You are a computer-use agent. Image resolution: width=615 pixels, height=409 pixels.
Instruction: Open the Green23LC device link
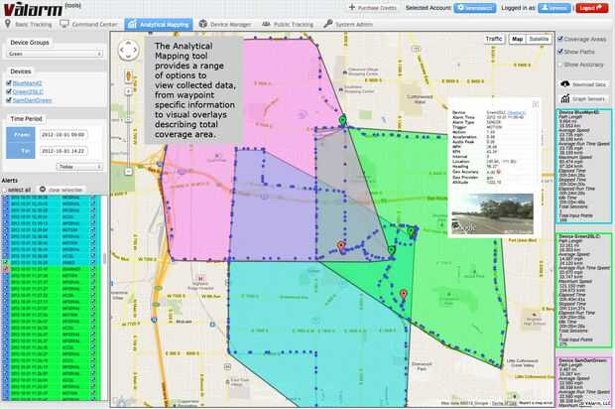(x=28, y=92)
